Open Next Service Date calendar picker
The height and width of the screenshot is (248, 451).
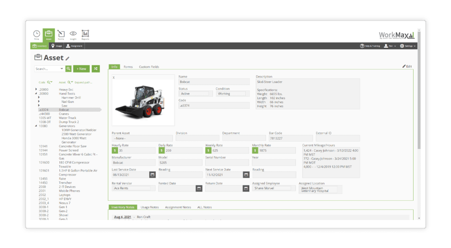[246, 175]
